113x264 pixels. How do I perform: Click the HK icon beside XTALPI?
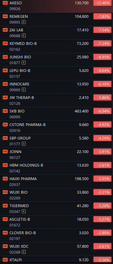5,260
